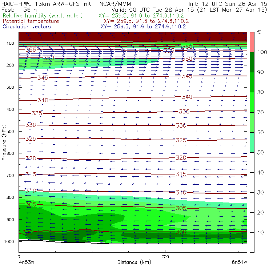269x269 pixels.
Task: Click the blue 'Circulation vectors' legend label
Action: (x=27, y=27)
